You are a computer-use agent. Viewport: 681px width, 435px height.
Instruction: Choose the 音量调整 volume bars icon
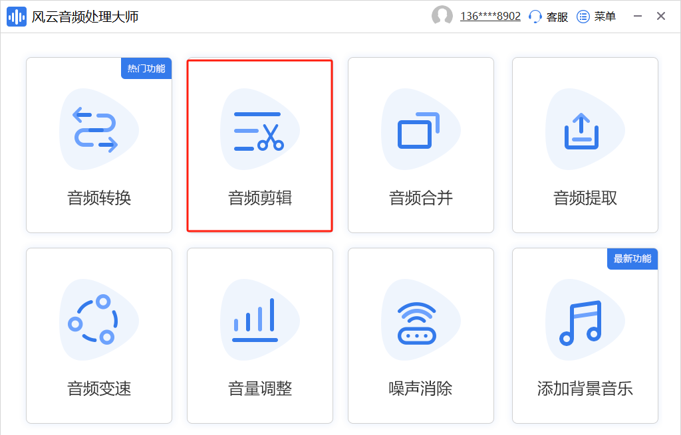[255, 320]
